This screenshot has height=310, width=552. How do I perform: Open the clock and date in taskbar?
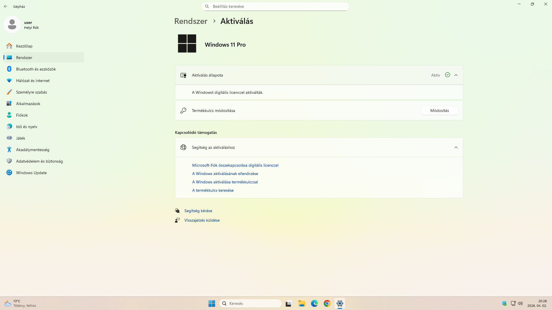[537, 303]
